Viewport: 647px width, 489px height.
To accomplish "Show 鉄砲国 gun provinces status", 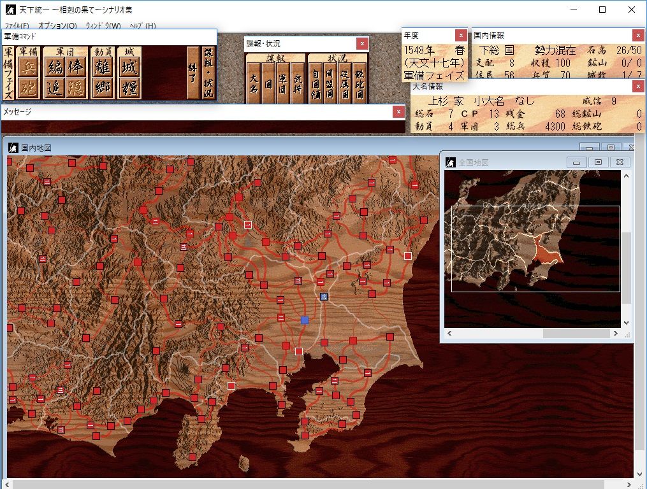I will click(360, 83).
